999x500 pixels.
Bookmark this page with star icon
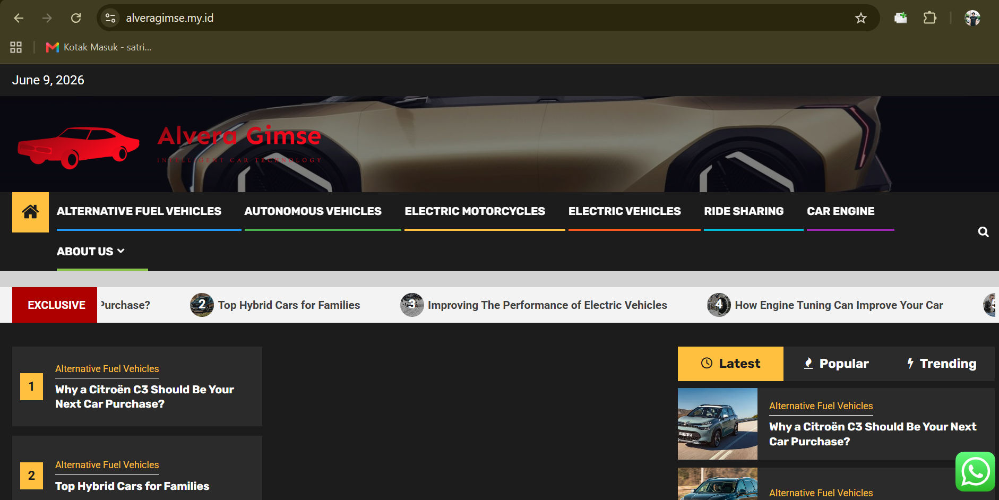(x=861, y=18)
